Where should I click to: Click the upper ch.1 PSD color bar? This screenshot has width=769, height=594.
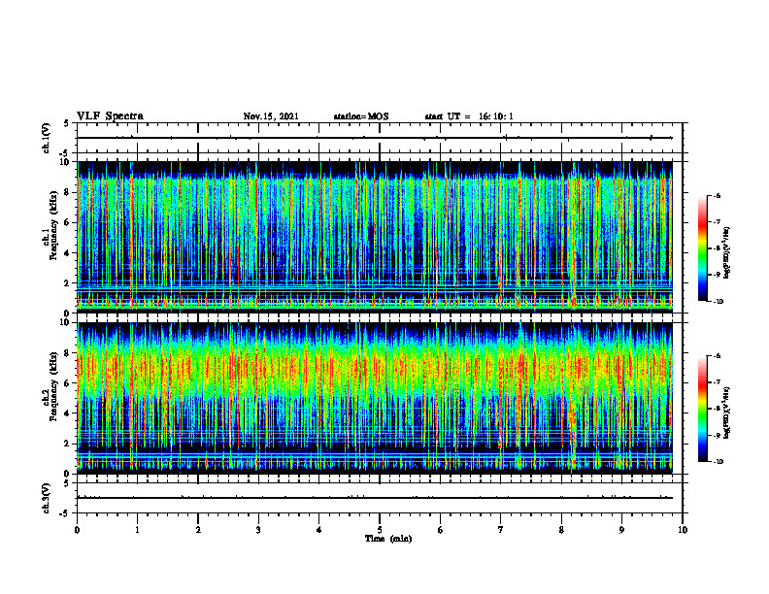tap(702, 248)
